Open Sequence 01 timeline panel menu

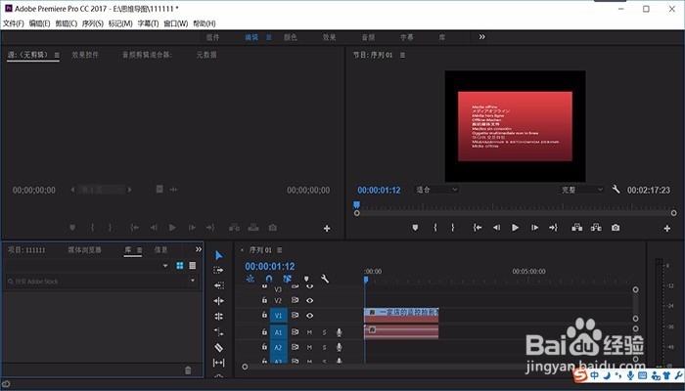[280, 250]
